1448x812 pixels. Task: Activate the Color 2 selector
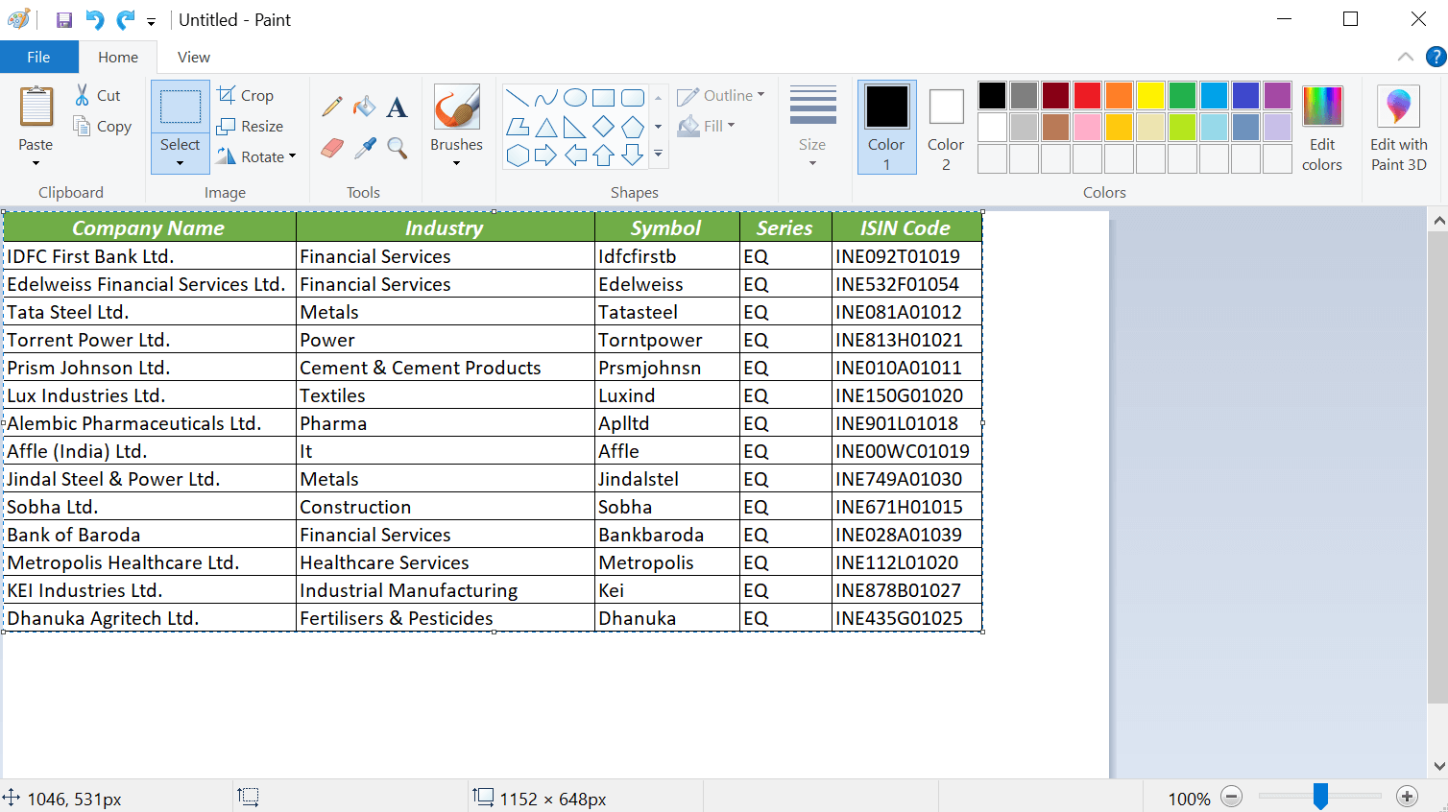946,127
